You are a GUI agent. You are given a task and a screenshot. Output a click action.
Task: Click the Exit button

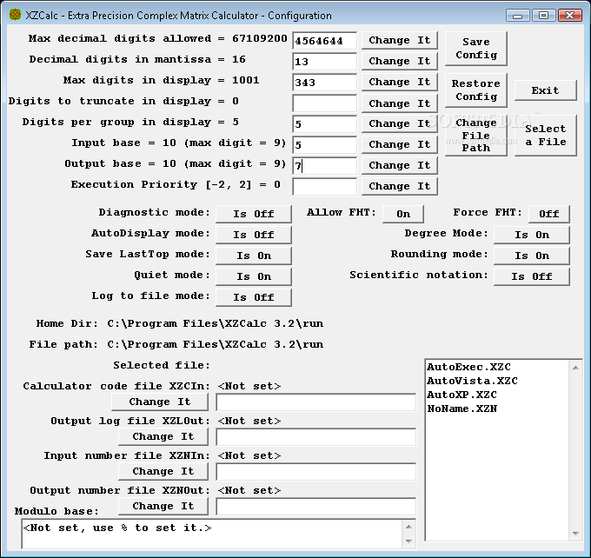tap(546, 90)
